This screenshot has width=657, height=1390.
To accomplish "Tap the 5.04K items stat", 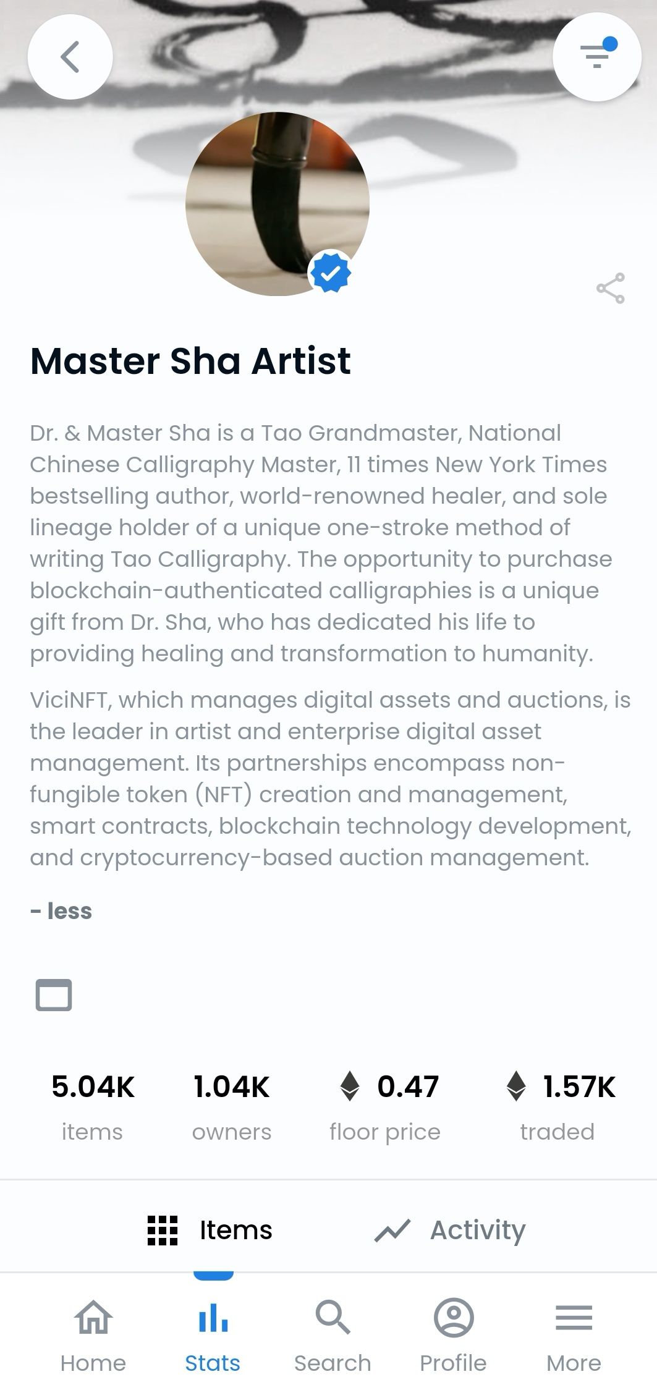I will pos(93,1106).
